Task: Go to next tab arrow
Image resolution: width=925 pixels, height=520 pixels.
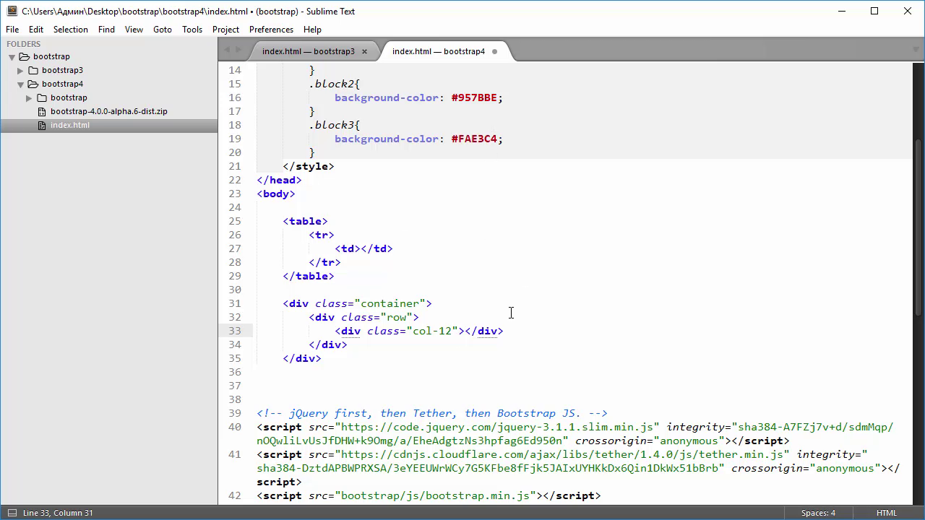Action: tap(239, 50)
